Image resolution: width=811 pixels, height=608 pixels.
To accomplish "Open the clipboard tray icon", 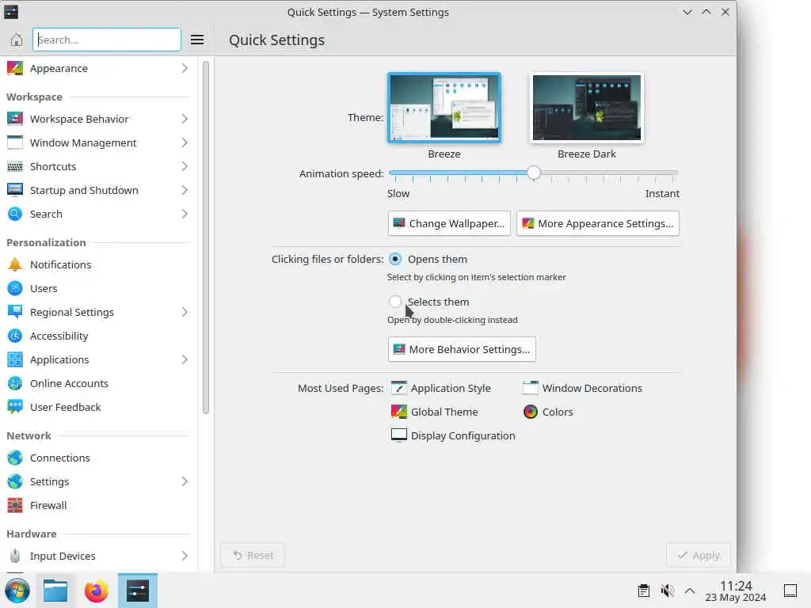I will [644, 591].
